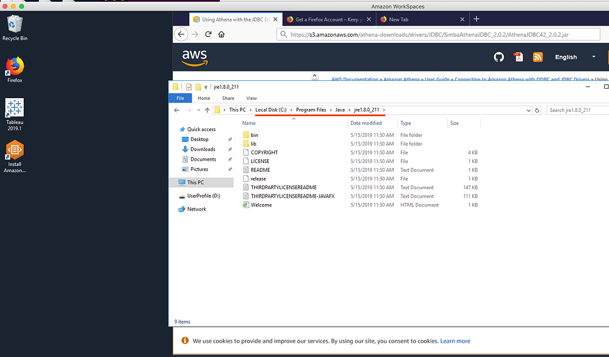Select Pictures in the navigation pane
Image resolution: width=609 pixels, height=357 pixels.
click(x=199, y=170)
